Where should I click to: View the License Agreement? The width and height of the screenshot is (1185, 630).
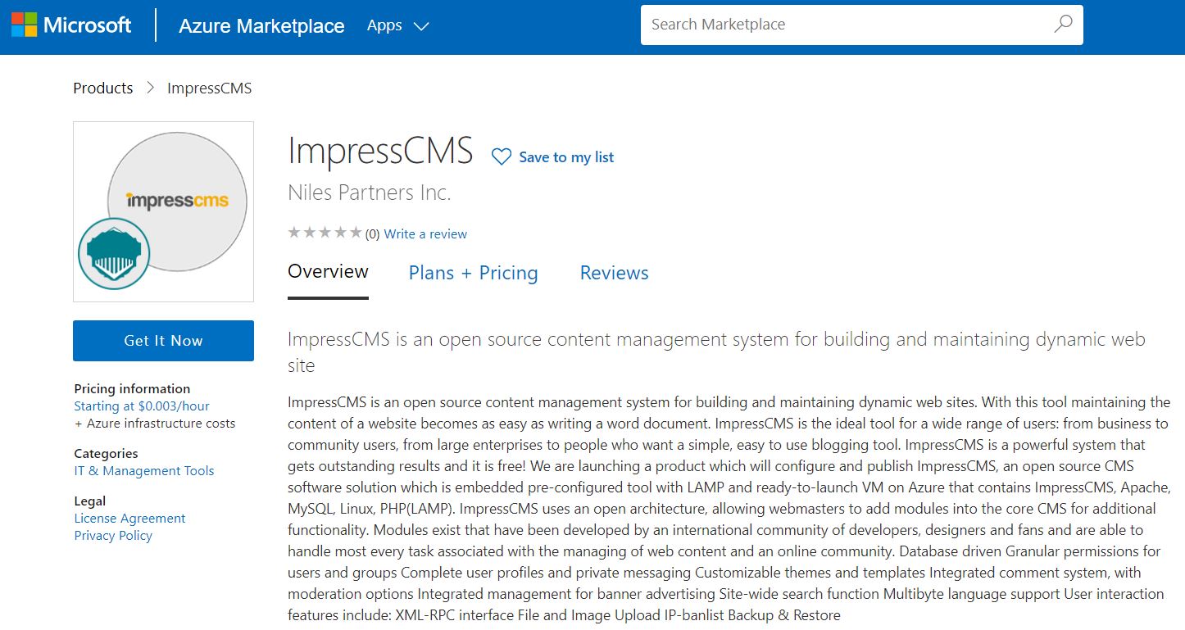[129, 519]
